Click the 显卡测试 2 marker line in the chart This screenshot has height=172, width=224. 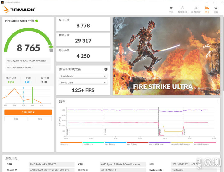point(104,122)
